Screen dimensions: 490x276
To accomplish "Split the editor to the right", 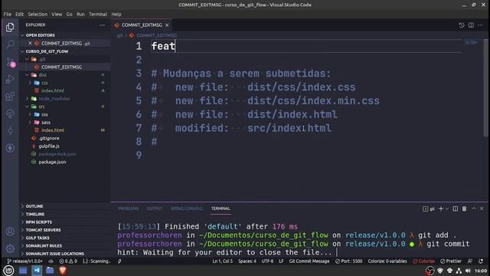I will coord(471,25).
